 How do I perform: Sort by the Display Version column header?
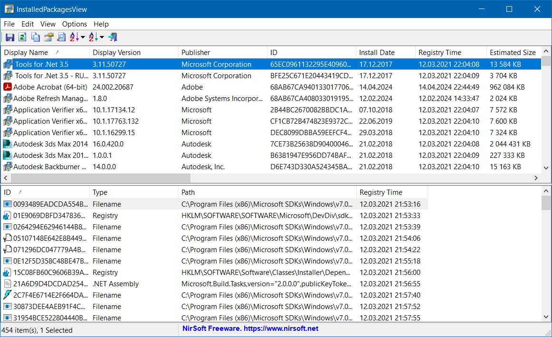(x=134, y=52)
